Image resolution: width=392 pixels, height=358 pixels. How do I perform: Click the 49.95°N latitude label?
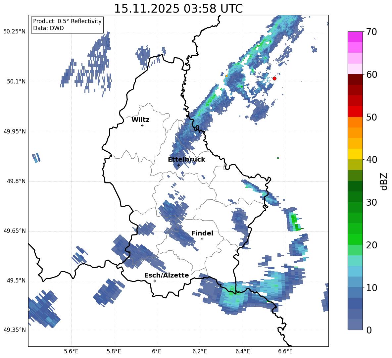click(15, 131)
